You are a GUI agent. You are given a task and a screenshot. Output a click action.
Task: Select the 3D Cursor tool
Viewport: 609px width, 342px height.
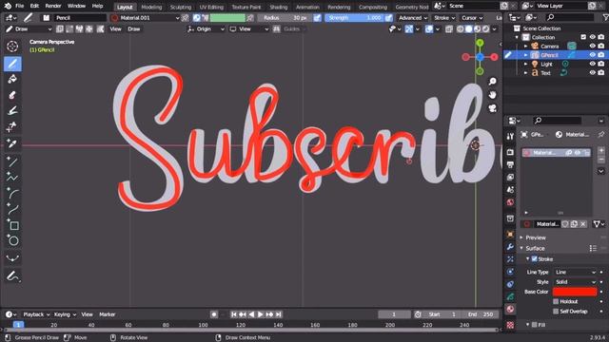12,47
